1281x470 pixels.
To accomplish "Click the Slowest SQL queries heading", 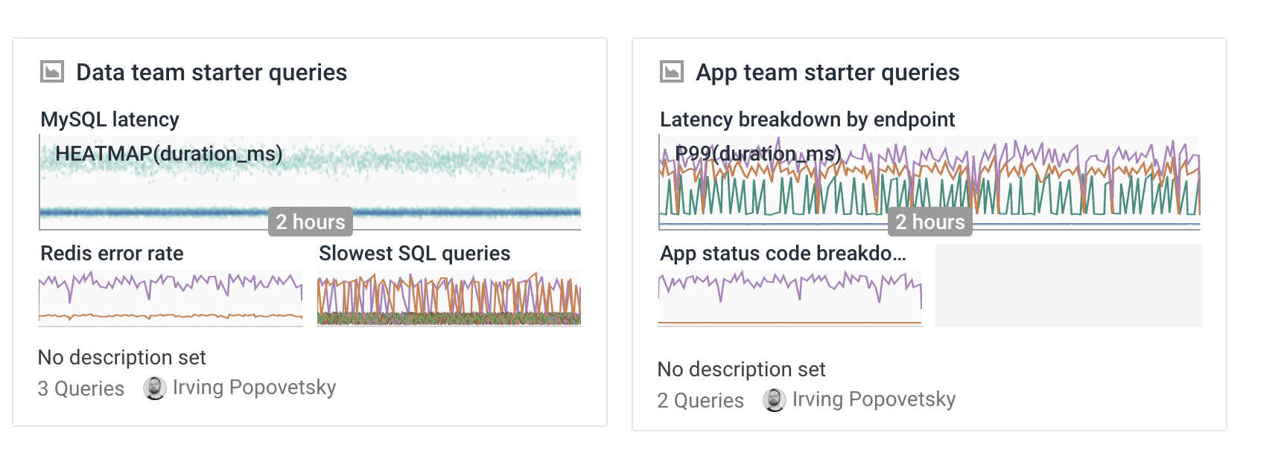I will click(x=414, y=254).
